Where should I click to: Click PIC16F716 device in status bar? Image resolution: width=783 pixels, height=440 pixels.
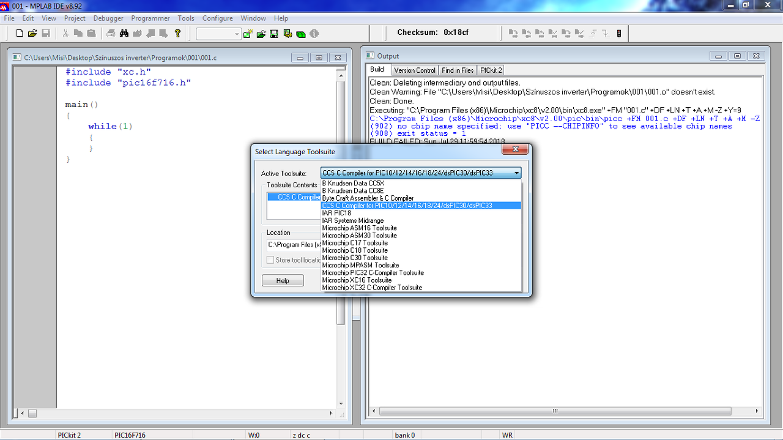(130, 435)
